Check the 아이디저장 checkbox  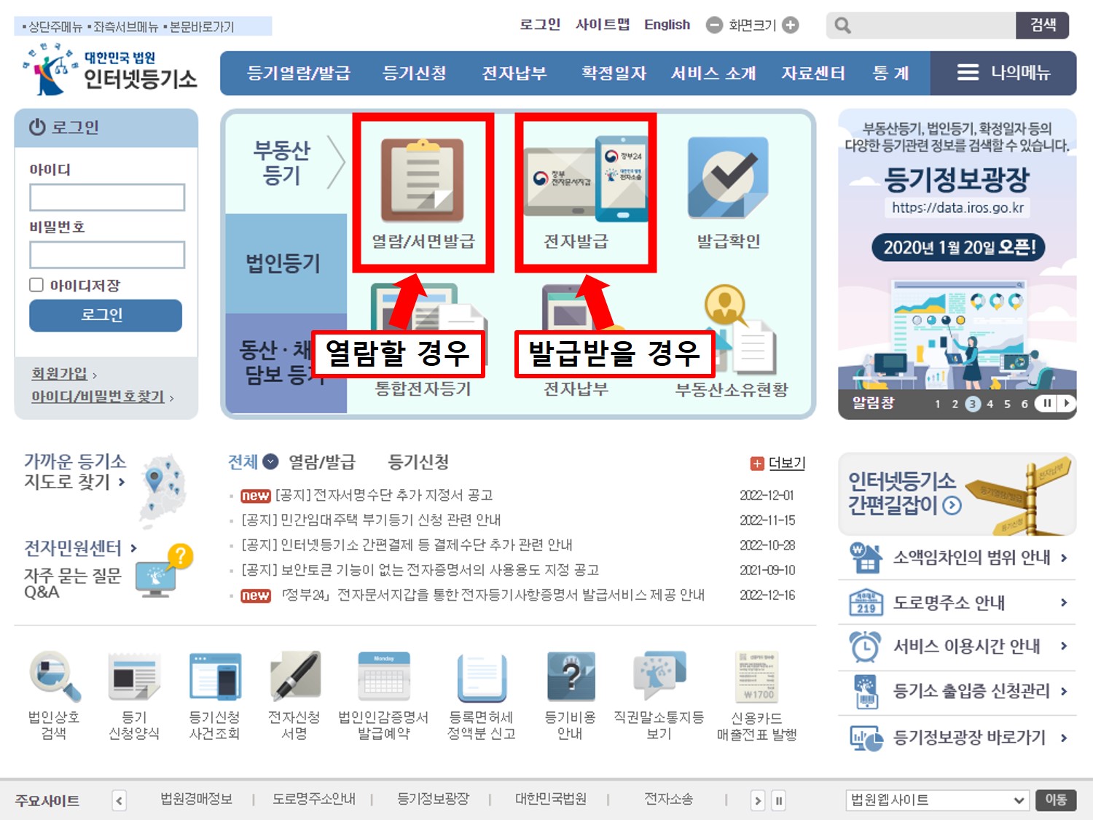pyautogui.click(x=36, y=284)
